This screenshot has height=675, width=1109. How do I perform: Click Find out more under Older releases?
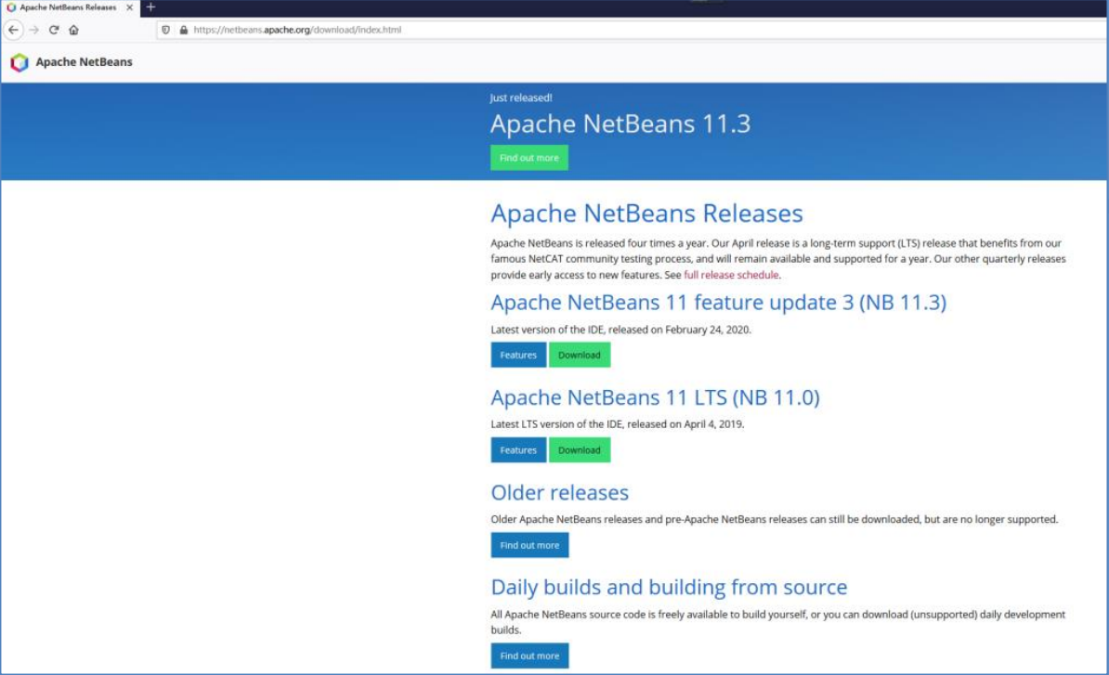(x=529, y=545)
